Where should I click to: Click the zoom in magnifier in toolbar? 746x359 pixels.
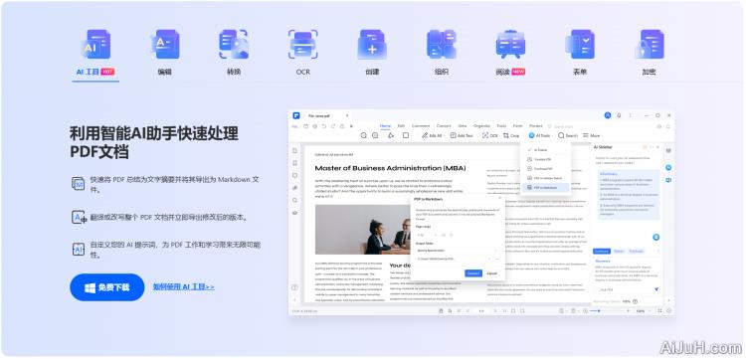pyautogui.click(x=375, y=135)
